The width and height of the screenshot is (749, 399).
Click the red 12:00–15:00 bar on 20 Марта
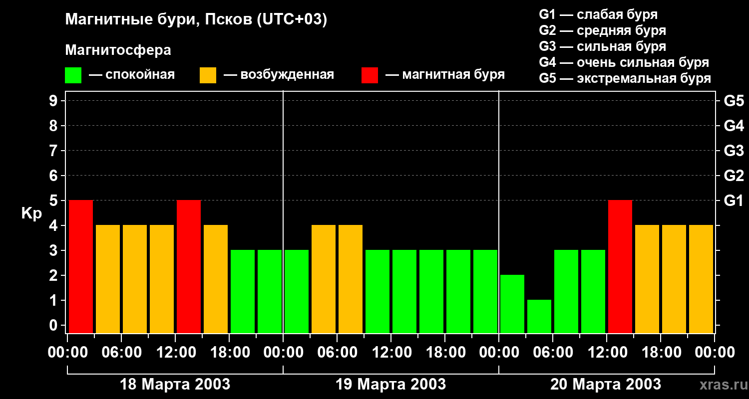pyautogui.click(x=620, y=266)
